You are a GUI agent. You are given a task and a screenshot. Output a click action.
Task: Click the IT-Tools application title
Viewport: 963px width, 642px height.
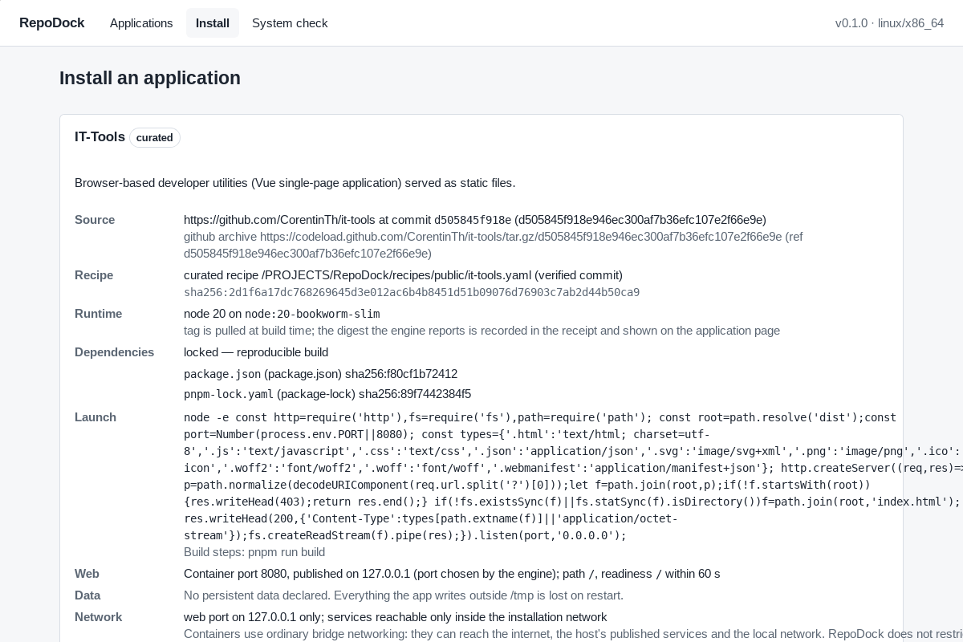[x=100, y=137]
